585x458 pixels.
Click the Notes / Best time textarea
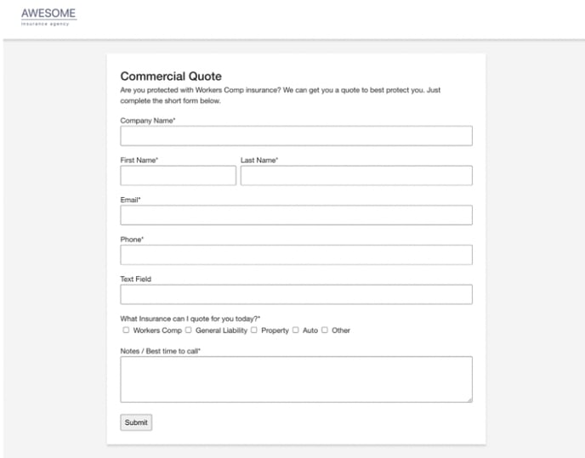click(296, 378)
